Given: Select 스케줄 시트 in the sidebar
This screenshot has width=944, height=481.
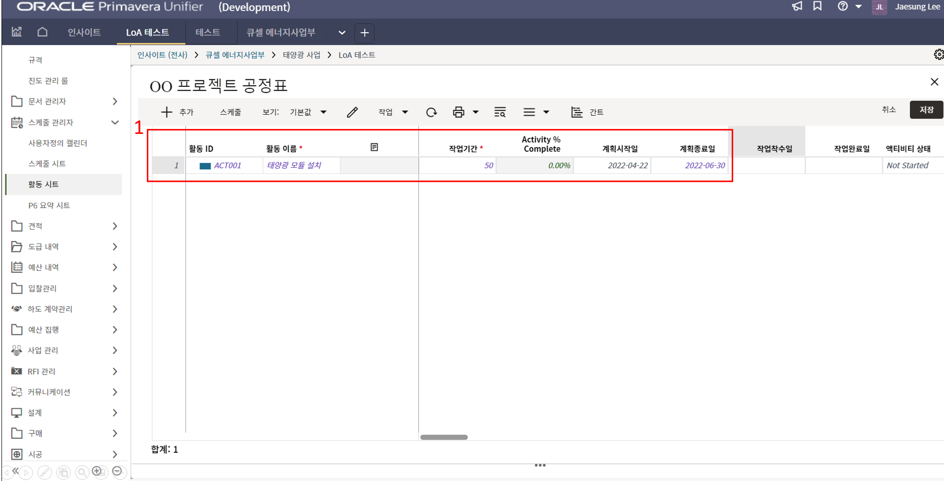Looking at the screenshot, I should coord(47,164).
